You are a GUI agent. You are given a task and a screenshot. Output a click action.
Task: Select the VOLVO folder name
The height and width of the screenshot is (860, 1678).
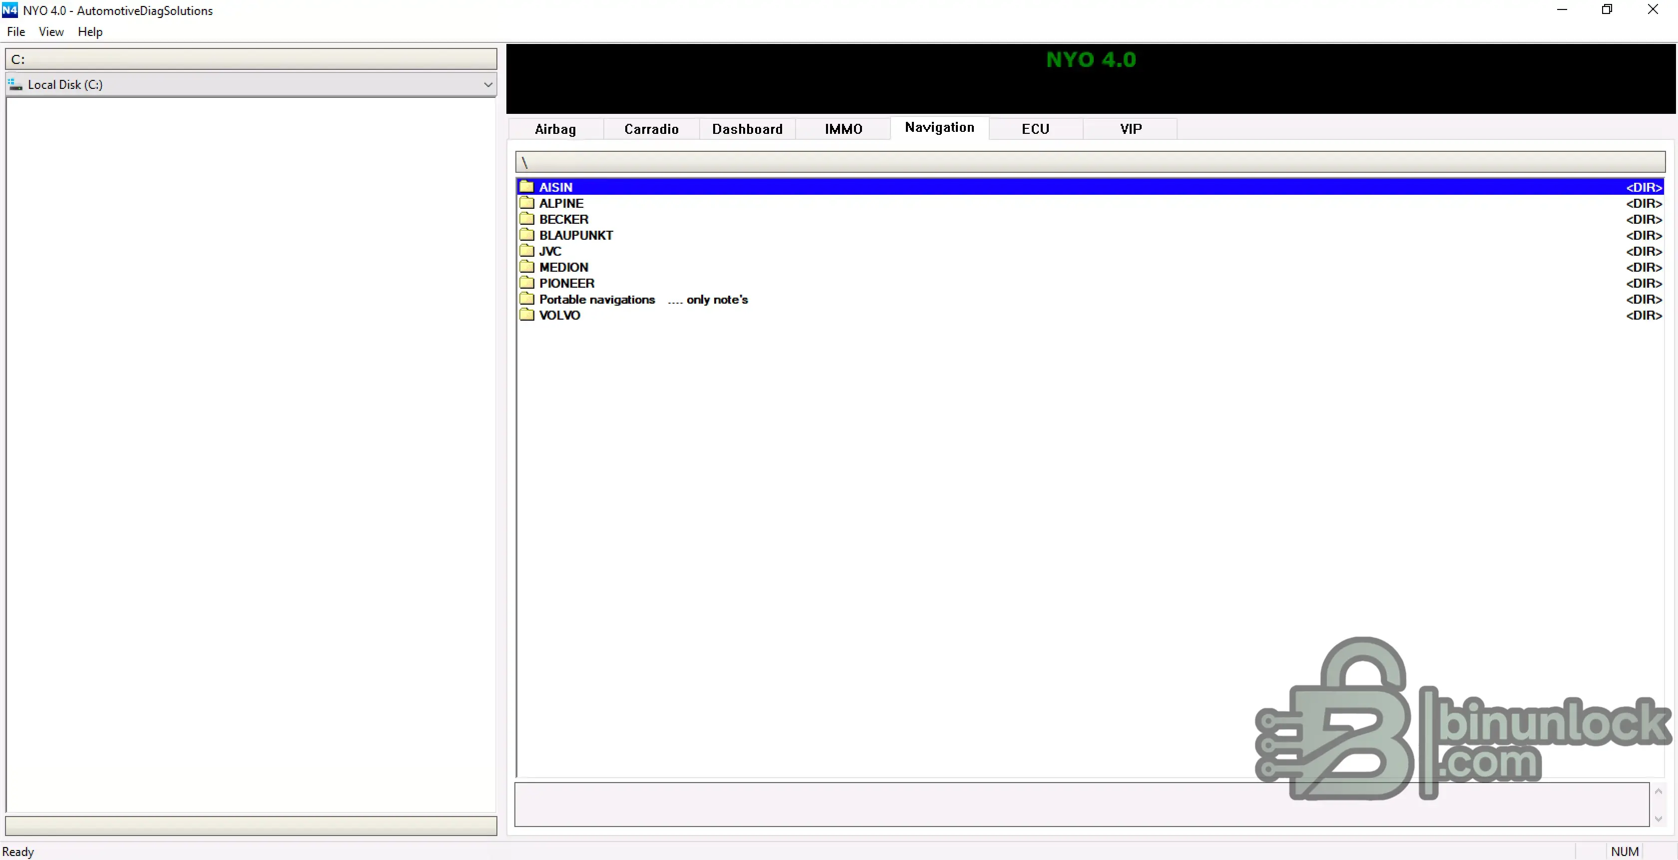pyautogui.click(x=559, y=315)
